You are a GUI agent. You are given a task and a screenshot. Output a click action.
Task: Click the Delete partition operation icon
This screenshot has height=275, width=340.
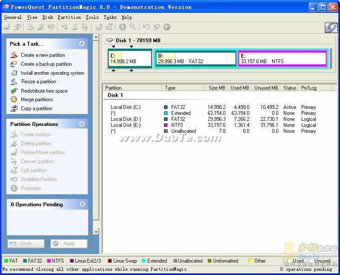point(14,143)
